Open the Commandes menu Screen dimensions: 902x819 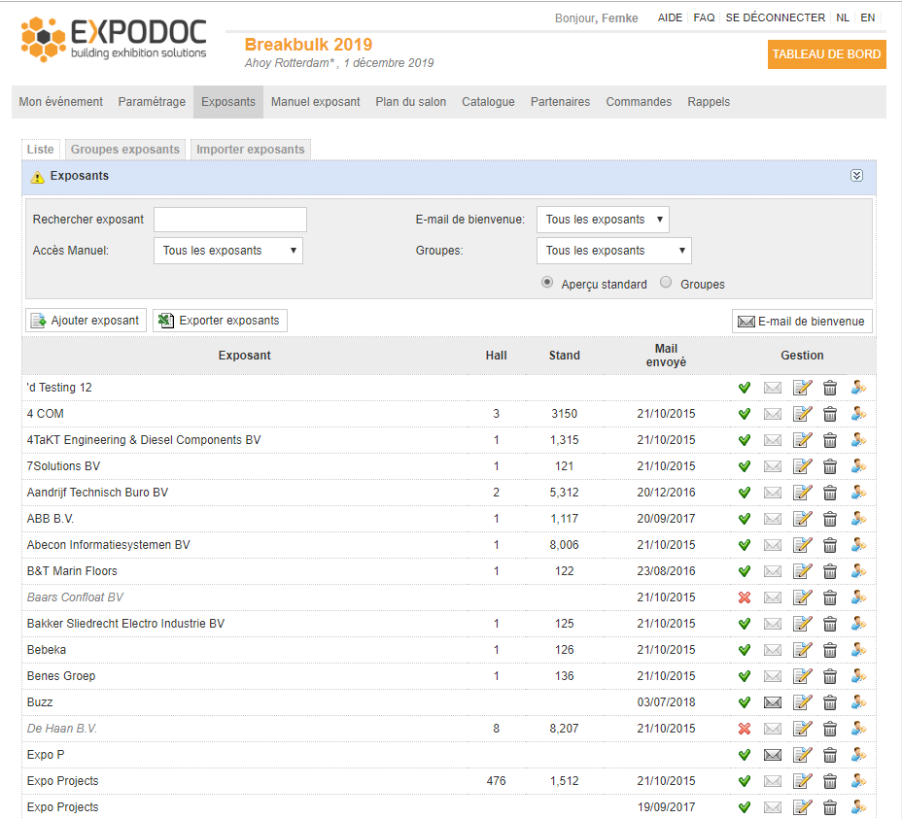point(639,102)
